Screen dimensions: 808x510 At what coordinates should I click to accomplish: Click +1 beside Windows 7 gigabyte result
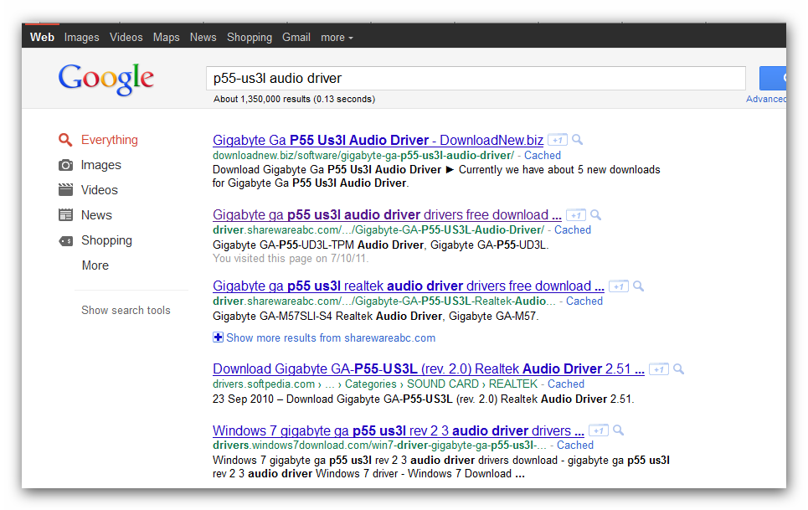point(599,430)
